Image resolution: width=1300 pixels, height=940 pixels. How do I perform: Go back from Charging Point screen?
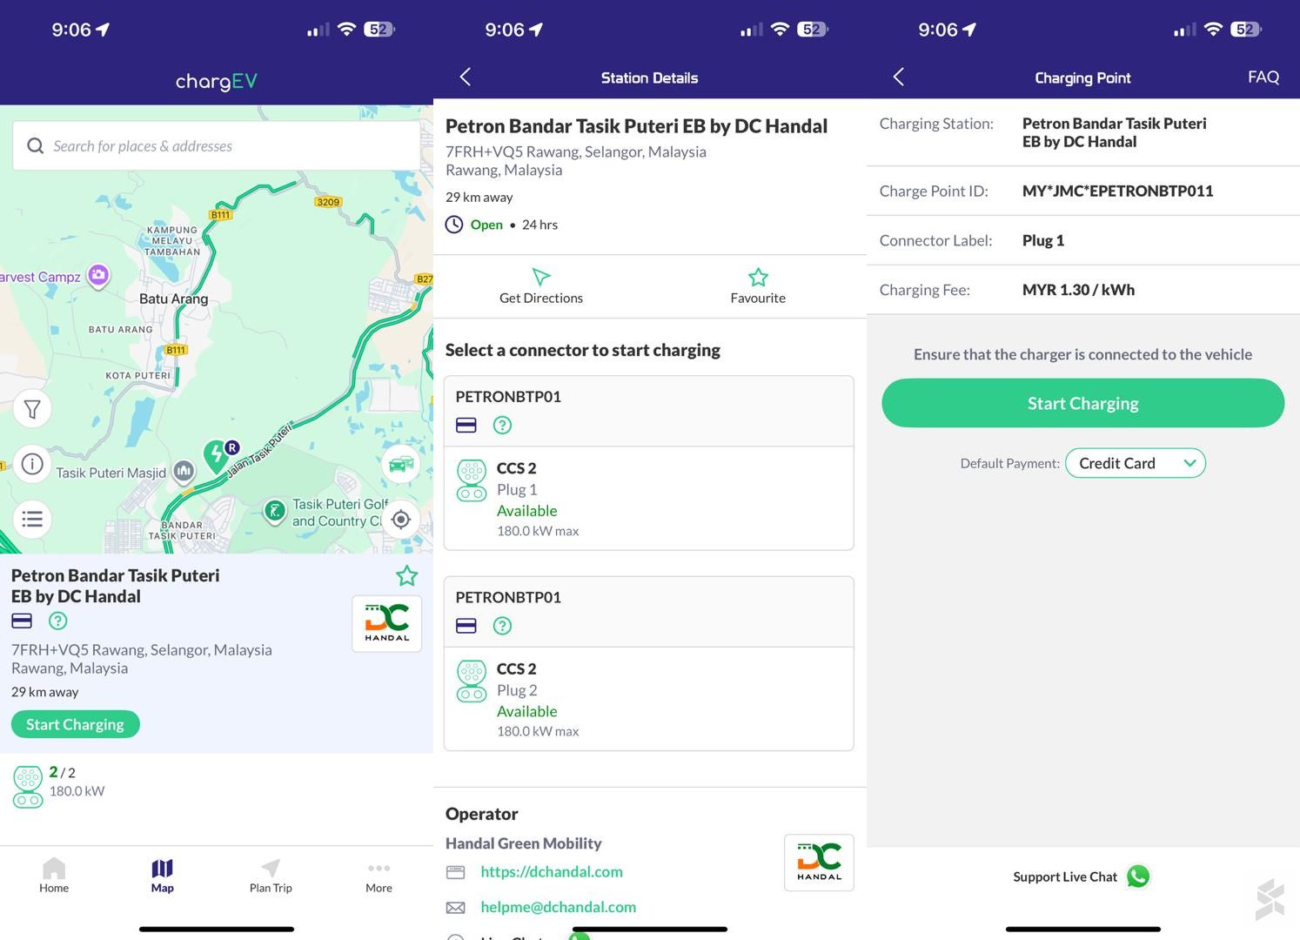[899, 77]
